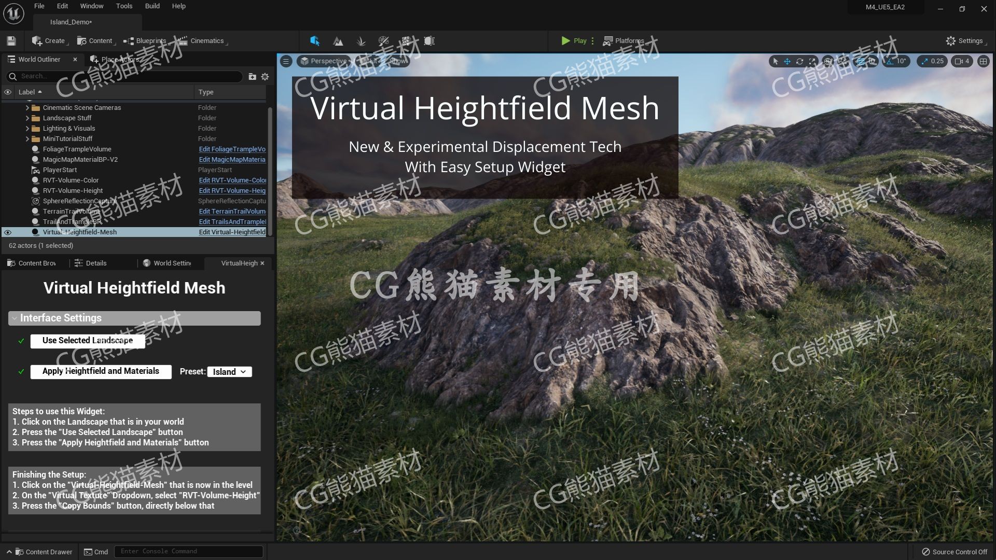Toggle the Use Selected Landscape checkbox

(20, 340)
